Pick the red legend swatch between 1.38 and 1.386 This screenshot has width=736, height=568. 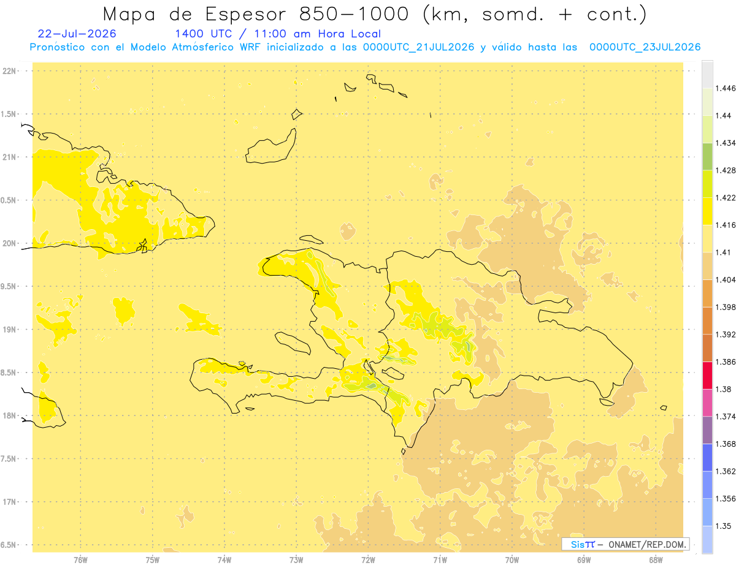coord(707,375)
